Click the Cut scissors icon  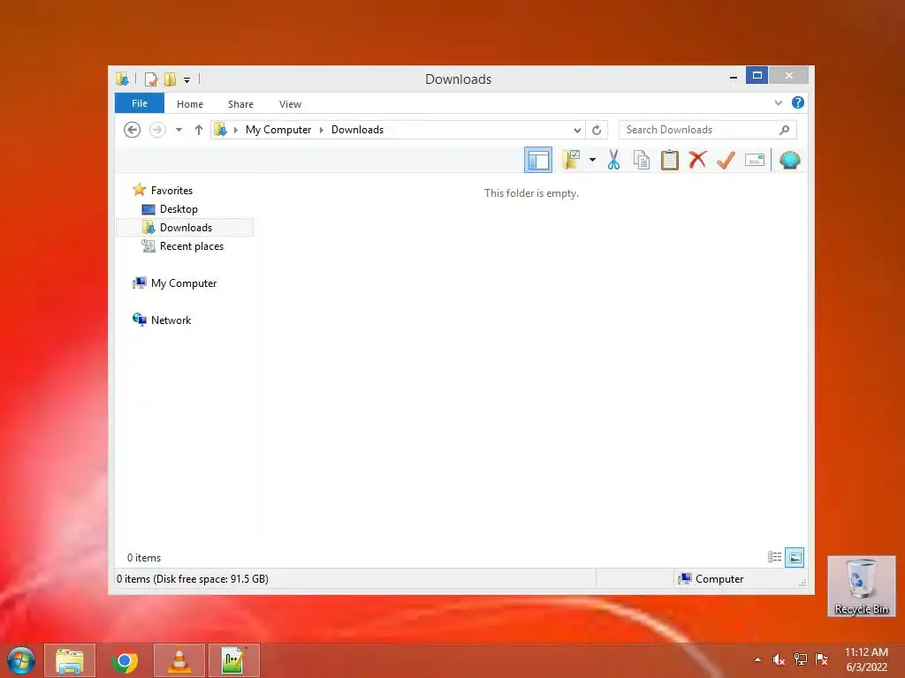pos(613,160)
